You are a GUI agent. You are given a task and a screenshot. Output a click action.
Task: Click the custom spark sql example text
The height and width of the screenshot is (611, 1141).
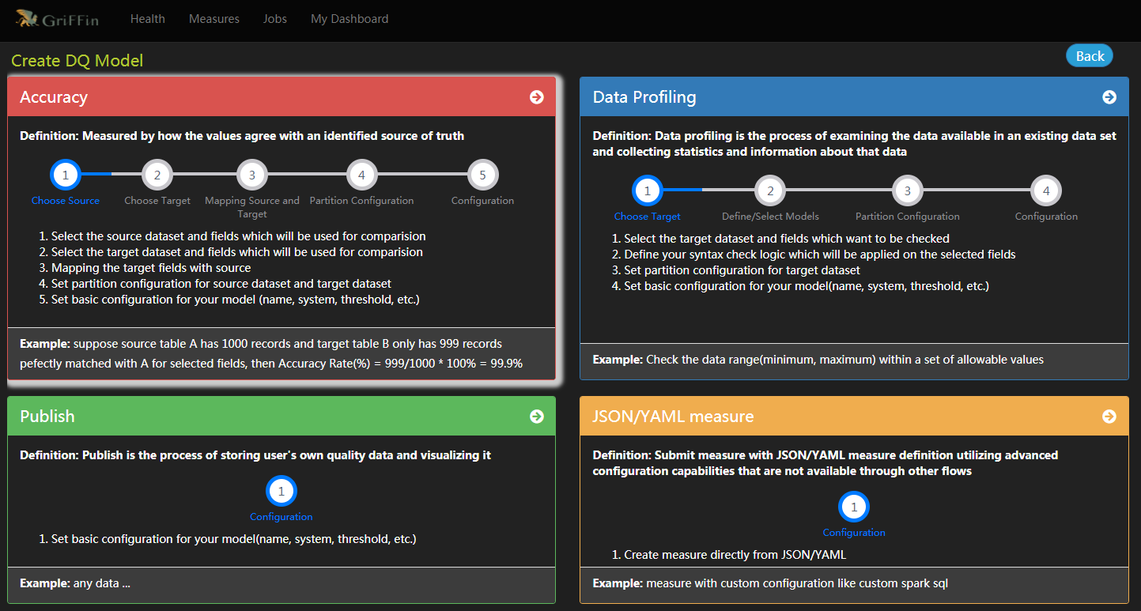(770, 584)
